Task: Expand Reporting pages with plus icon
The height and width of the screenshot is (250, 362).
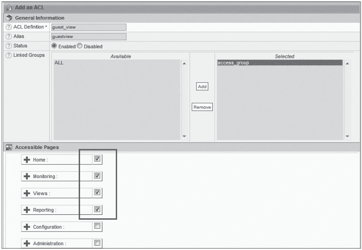Action: pyautogui.click(x=27, y=210)
